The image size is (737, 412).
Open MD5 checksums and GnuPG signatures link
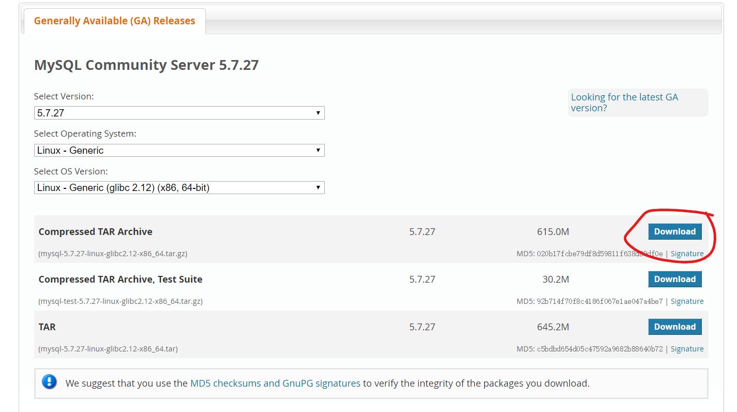point(275,384)
